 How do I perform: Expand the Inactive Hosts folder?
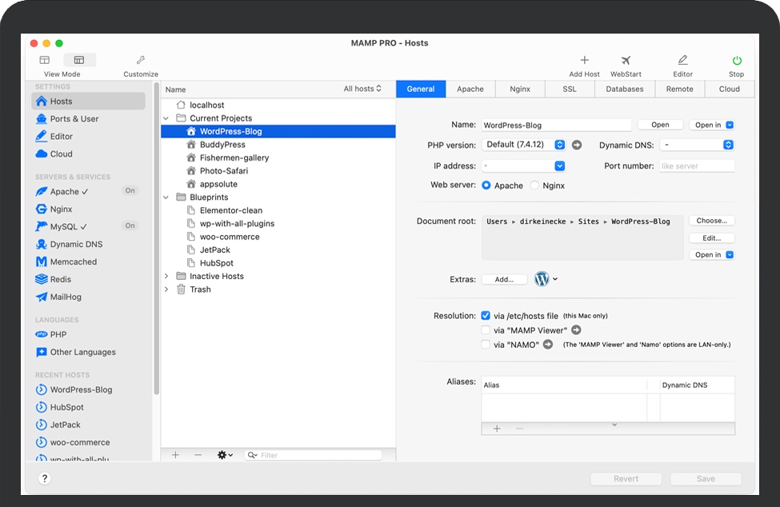[166, 276]
